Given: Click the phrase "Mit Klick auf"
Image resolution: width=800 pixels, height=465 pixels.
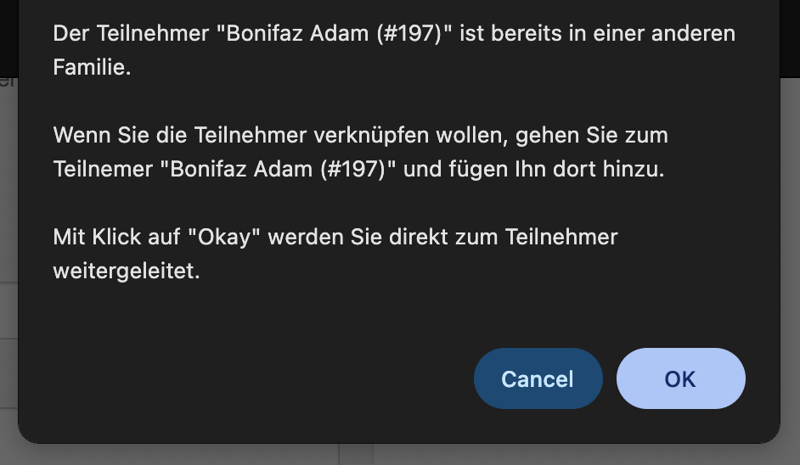Looking at the screenshot, I should tap(115, 237).
